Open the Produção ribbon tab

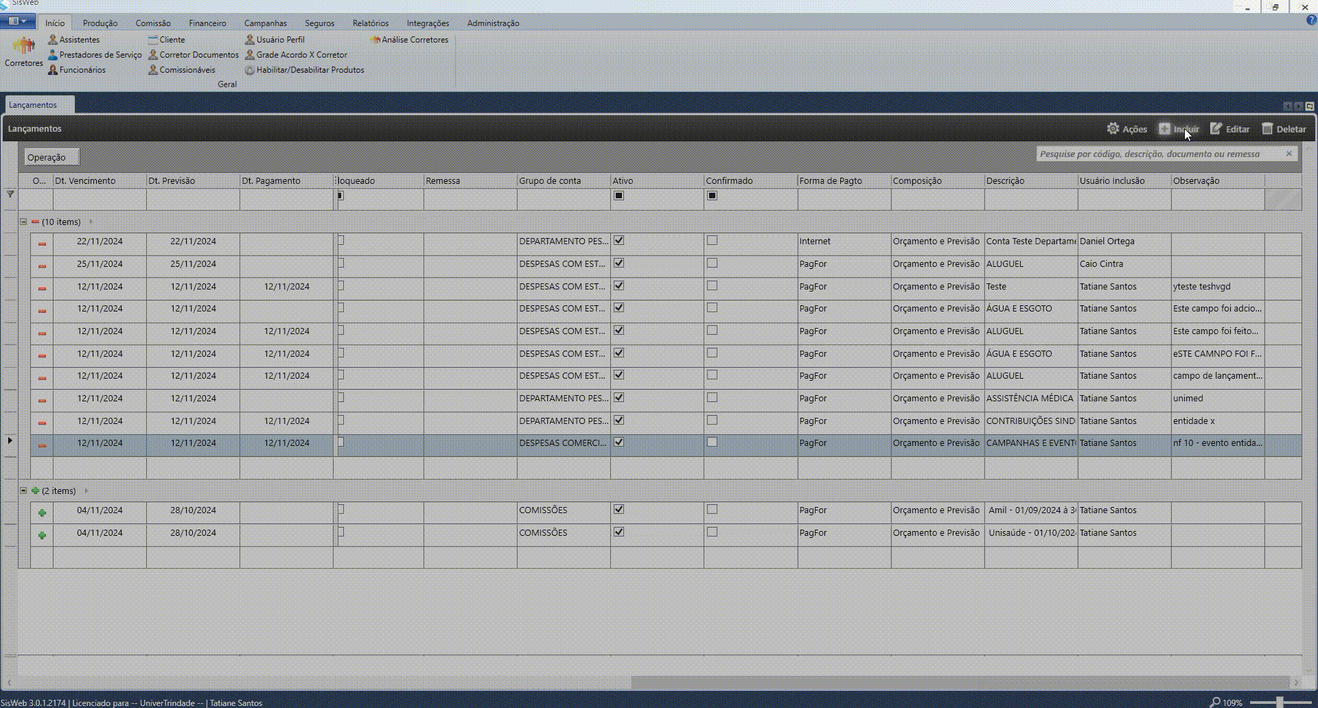coord(100,23)
